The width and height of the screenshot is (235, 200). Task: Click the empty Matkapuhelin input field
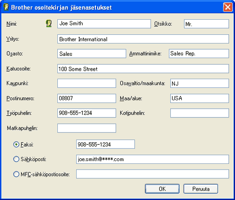(x=86, y=128)
